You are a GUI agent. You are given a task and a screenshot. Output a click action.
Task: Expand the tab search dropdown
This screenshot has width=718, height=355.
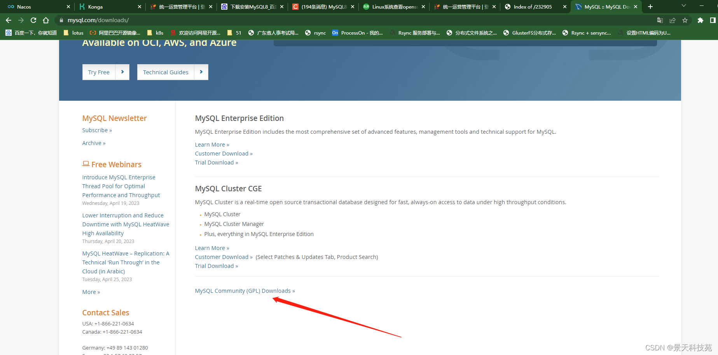click(x=684, y=6)
